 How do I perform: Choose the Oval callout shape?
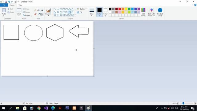(x=70, y=15)
